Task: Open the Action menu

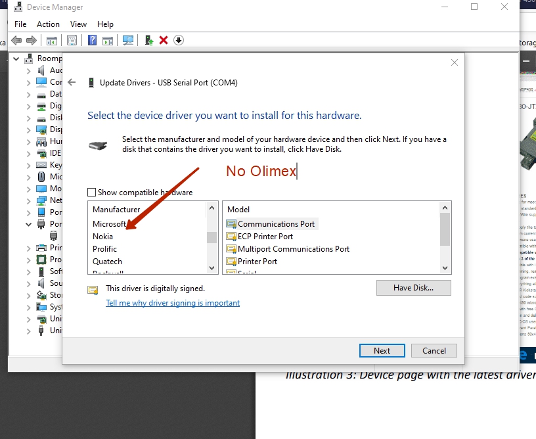Action: [x=48, y=24]
